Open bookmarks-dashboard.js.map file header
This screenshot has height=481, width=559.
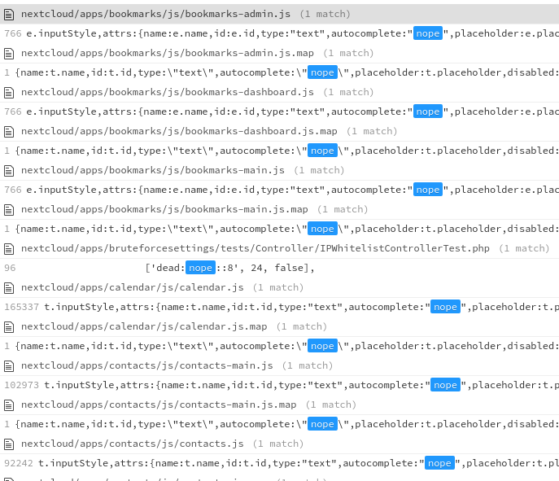point(280,131)
